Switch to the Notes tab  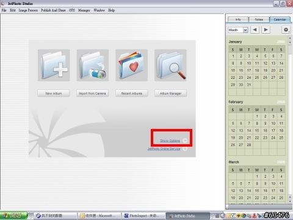click(x=259, y=20)
